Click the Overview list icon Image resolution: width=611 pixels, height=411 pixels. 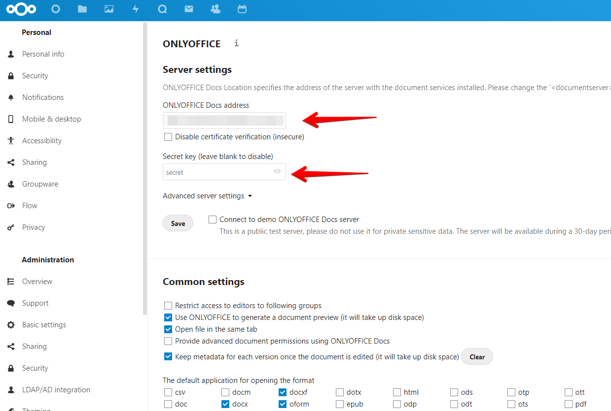coord(11,282)
